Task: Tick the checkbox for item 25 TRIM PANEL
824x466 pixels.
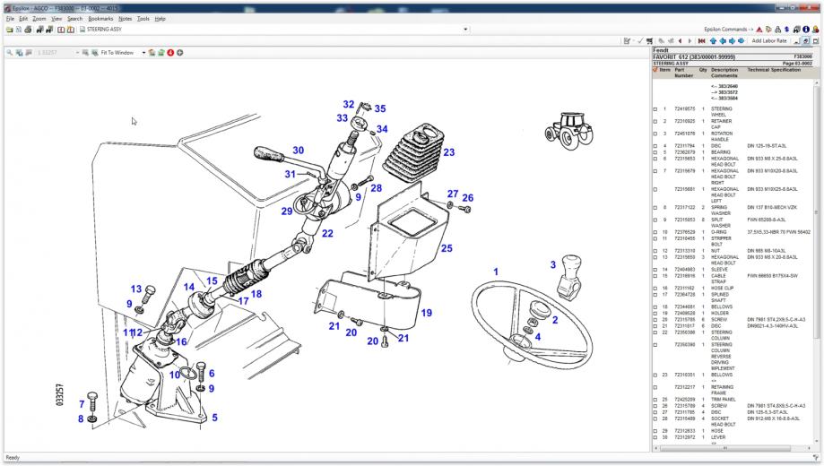Action: click(x=655, y=400)
